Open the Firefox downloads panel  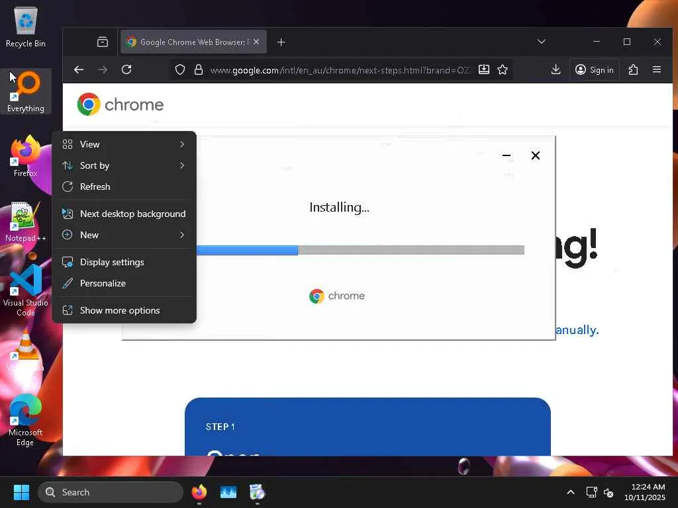(x=556, y=69)
